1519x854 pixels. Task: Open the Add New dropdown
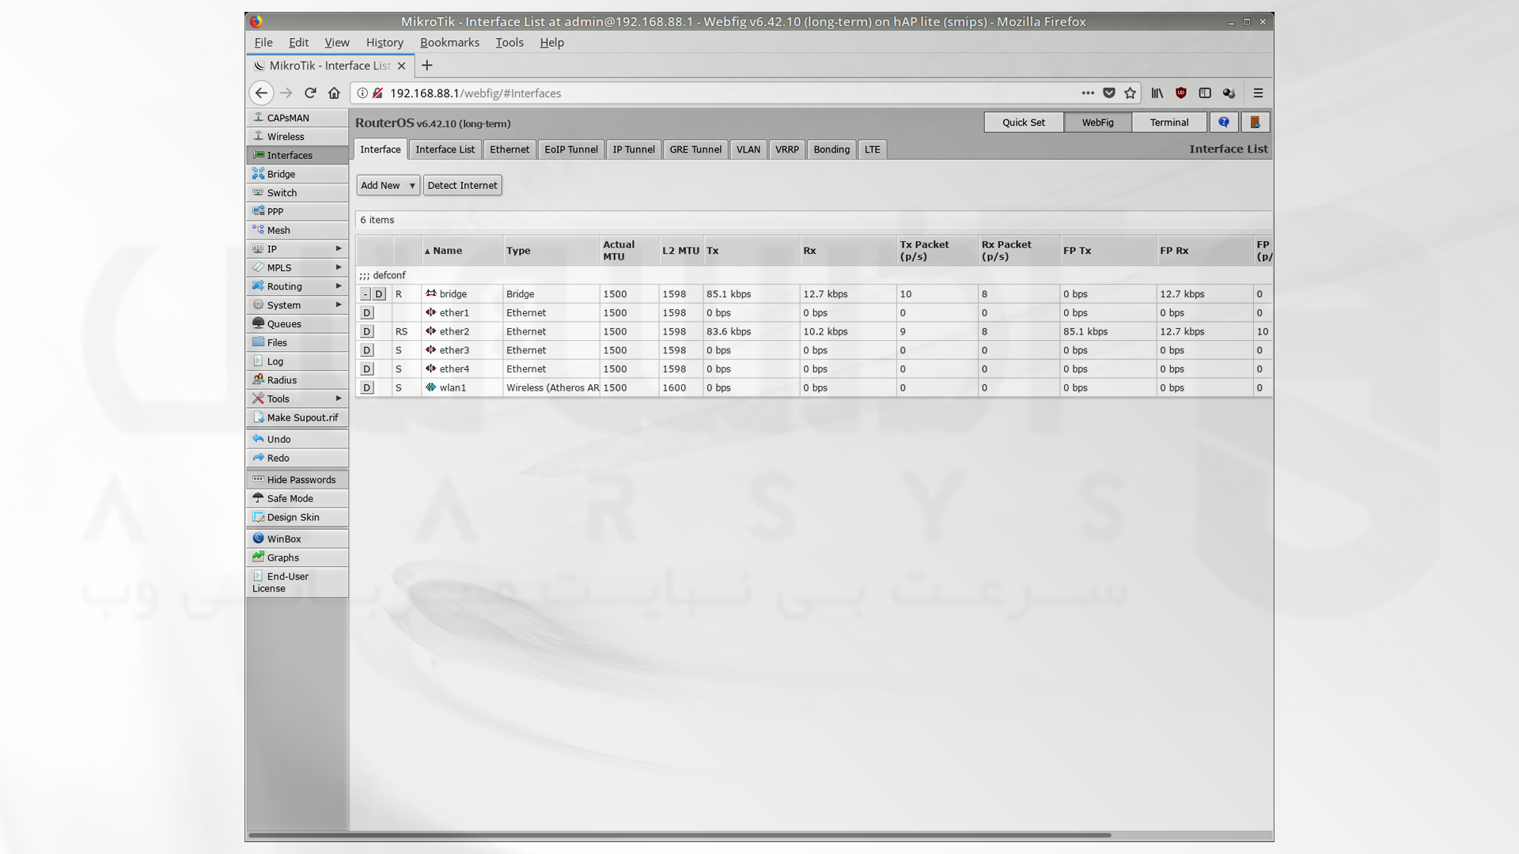(x=388, y=186)
